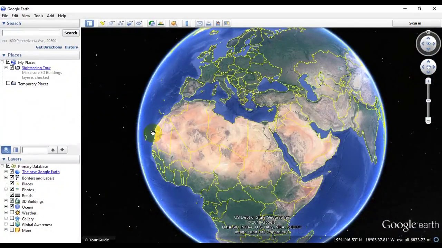
Task: Open the Add menu
Action: [x=50, y=16]
